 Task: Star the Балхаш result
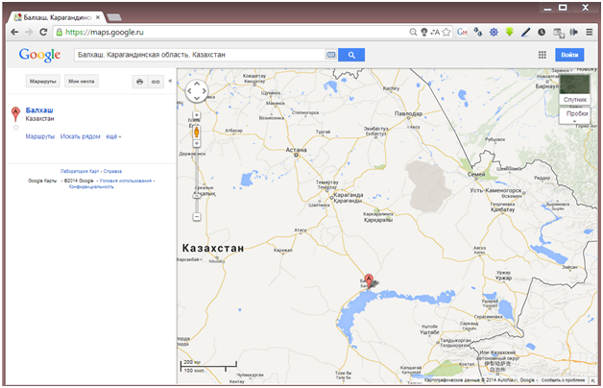coord(15,128)
